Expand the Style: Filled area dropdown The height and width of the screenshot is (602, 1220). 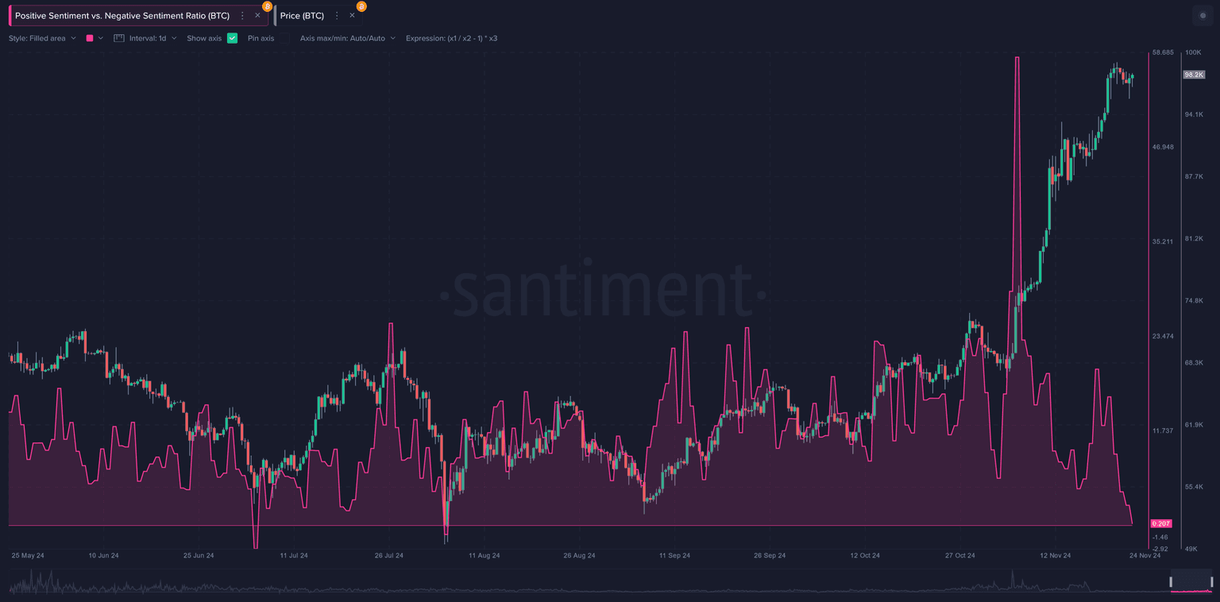[x=42, y=38]
